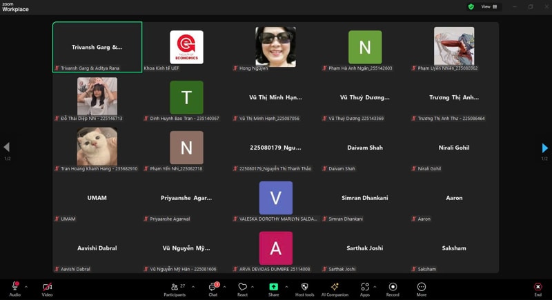Screen dimensions: 552x300
Task: Open the More options menu
Action: (x=421, y=288)
